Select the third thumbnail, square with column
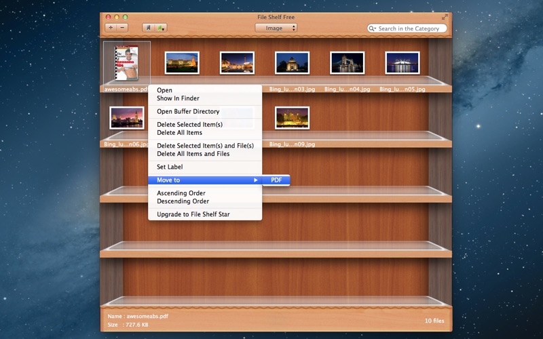Viewport: 543px width, 339px height. (x=237, y=62)
